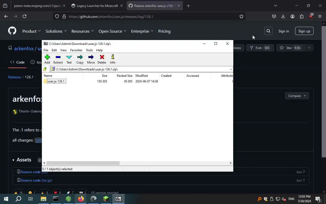Click the GitHub logo in the browser page
This screenshot has height=204, width=326.
(x=12, y=31)
